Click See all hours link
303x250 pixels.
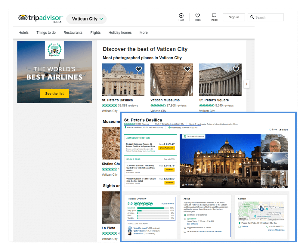[192, 224]
